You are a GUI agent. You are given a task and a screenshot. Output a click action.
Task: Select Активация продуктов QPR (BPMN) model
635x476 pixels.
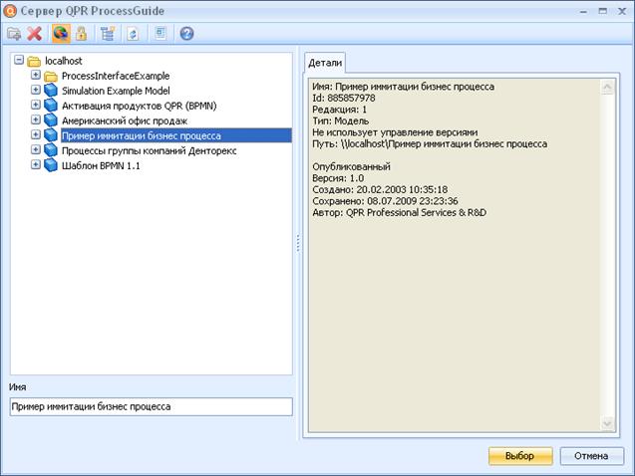tap(140, 106)
